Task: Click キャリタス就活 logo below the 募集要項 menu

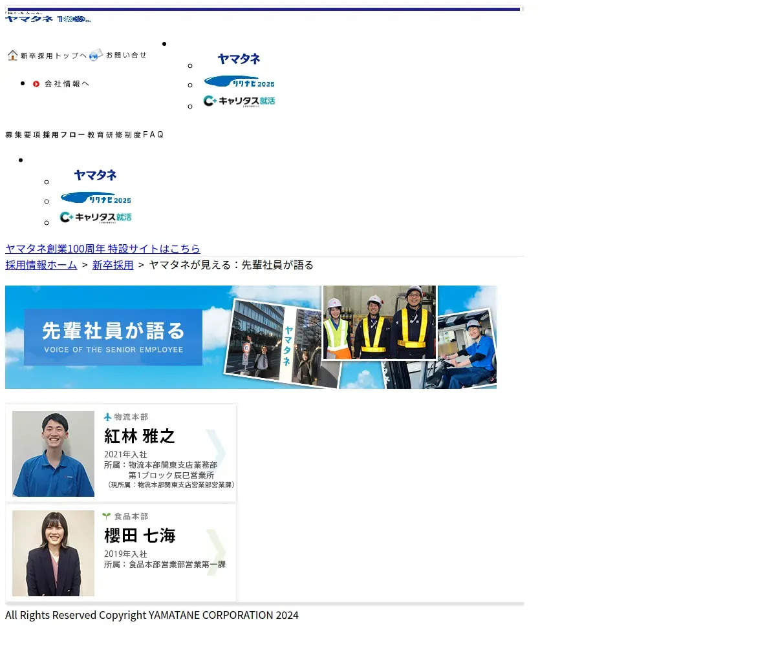Action: click(x=96, y=217)
